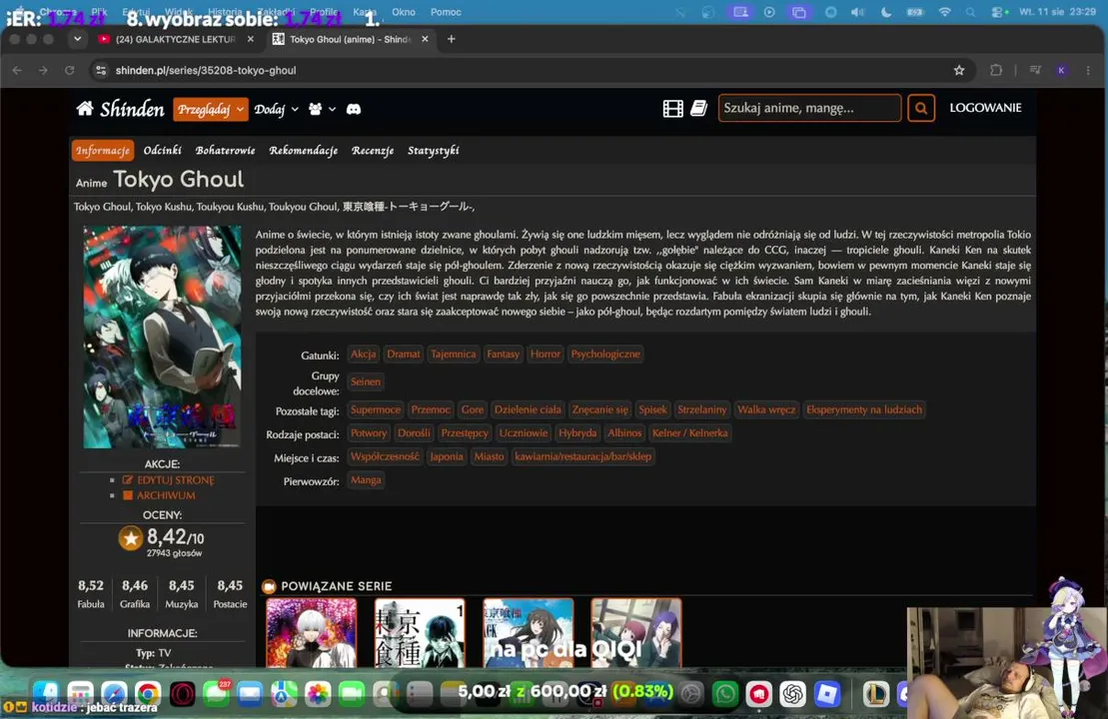1108x719 pixels.
Task: Go to the Shinden home icon
Action: (85, 108)
